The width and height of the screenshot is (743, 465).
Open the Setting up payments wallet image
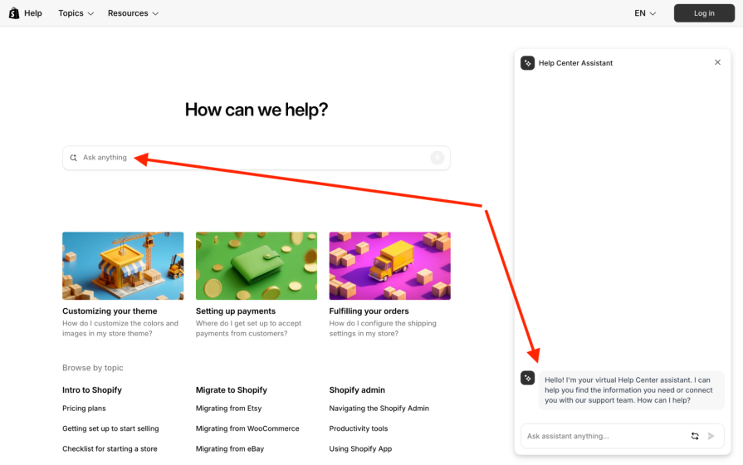[x=257, y=266]
